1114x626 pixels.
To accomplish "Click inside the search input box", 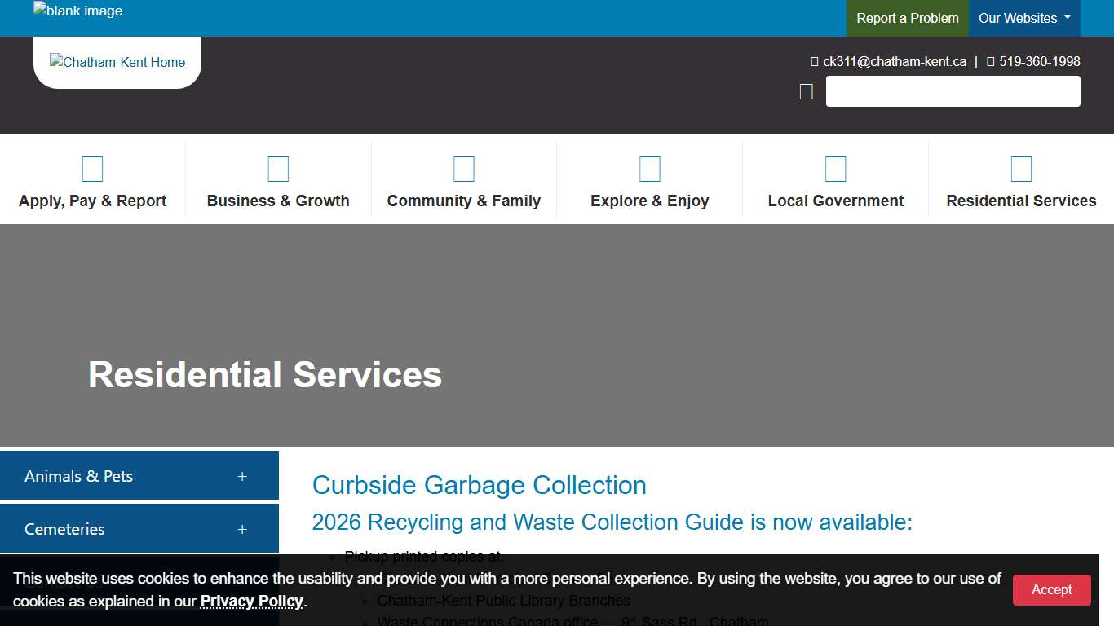I will pos(953,91).
